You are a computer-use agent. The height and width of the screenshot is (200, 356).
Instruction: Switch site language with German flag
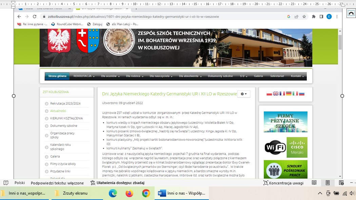pos(289,94)
